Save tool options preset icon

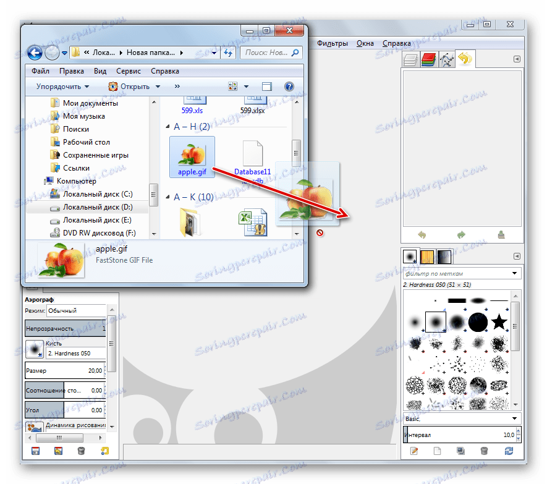pyautogui.click(x=35, y=451)
